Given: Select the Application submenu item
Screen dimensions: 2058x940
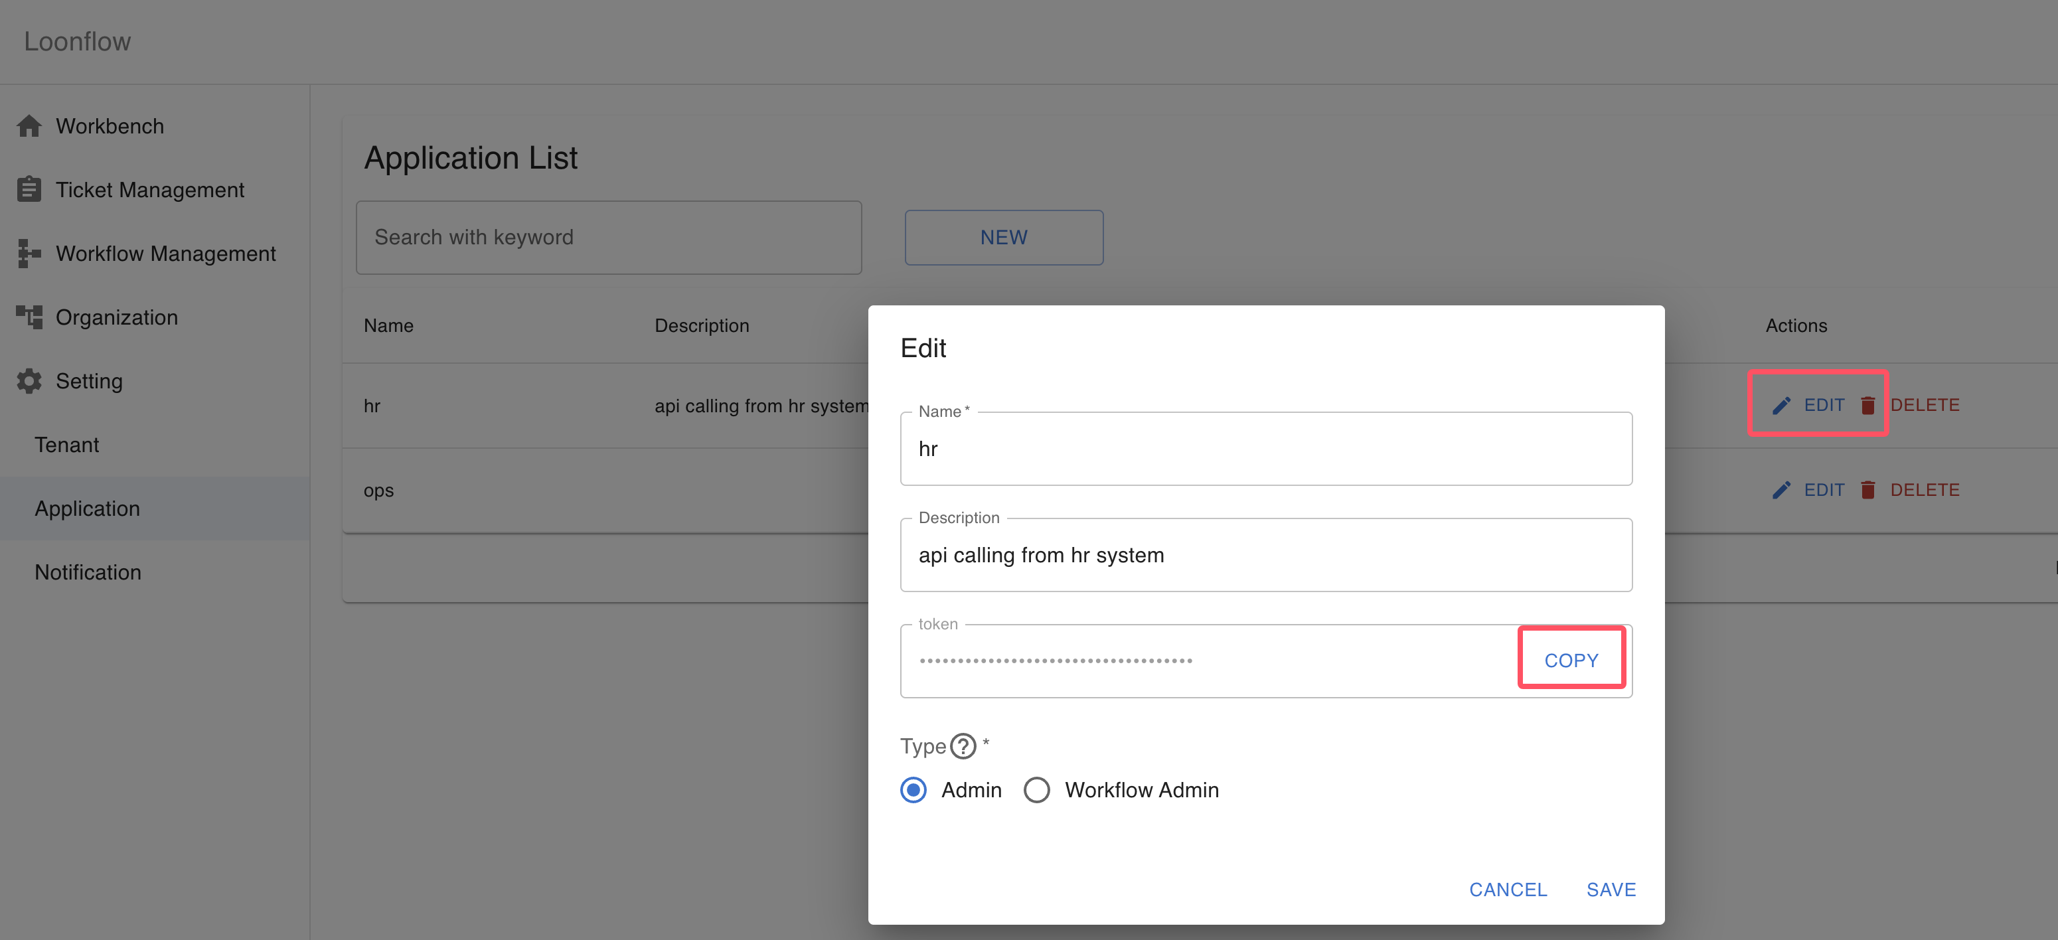Looking at the screenshot, I should [x=155, y=509].
